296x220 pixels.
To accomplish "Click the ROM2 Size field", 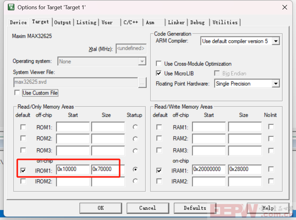I will [x=108, y=138].
